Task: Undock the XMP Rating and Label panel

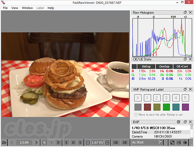Action: click(185, 89)
